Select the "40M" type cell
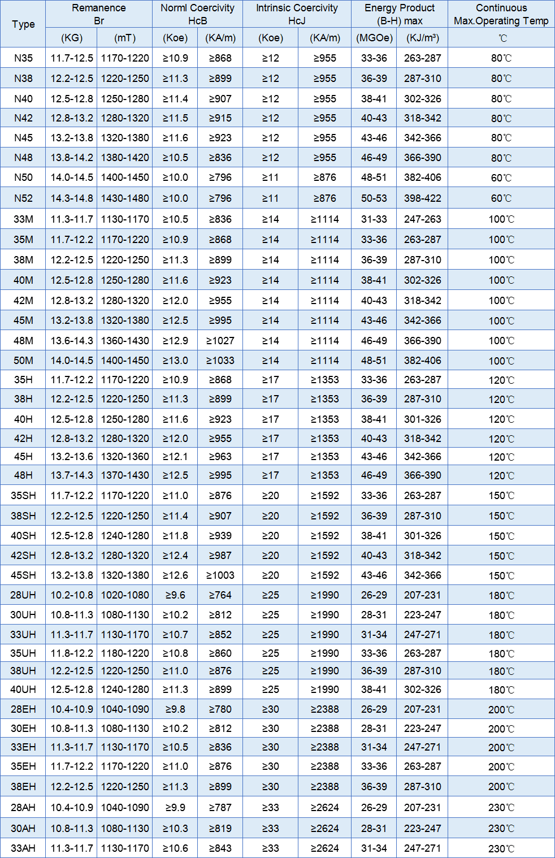 [23, 280]
